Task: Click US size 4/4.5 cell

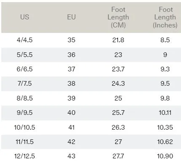Action: [25, 40]
